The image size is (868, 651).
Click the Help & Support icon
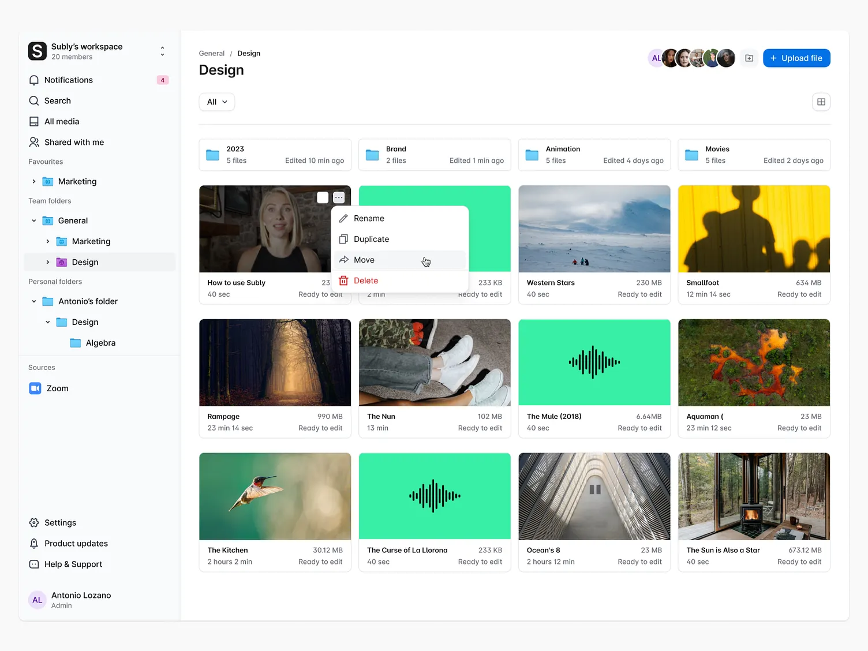coord(33,564)
